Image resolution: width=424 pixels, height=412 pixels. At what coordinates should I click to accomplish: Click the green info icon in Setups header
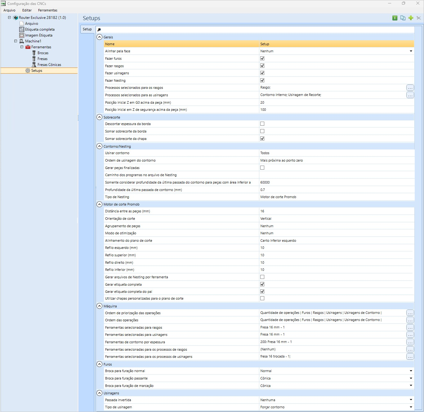(395, 18)
